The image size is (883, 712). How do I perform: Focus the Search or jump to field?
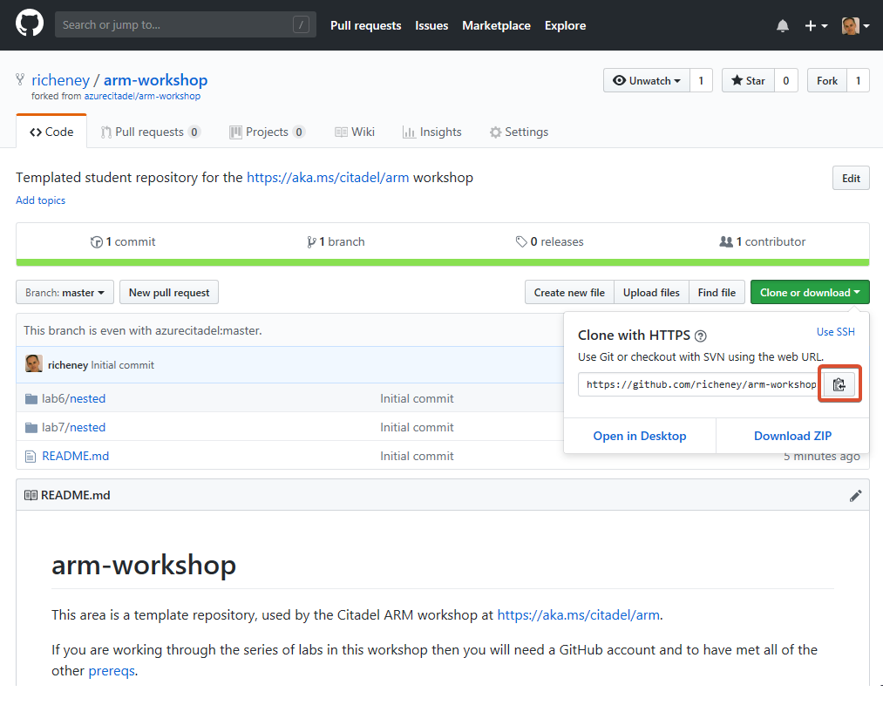(x=186, y=24)
